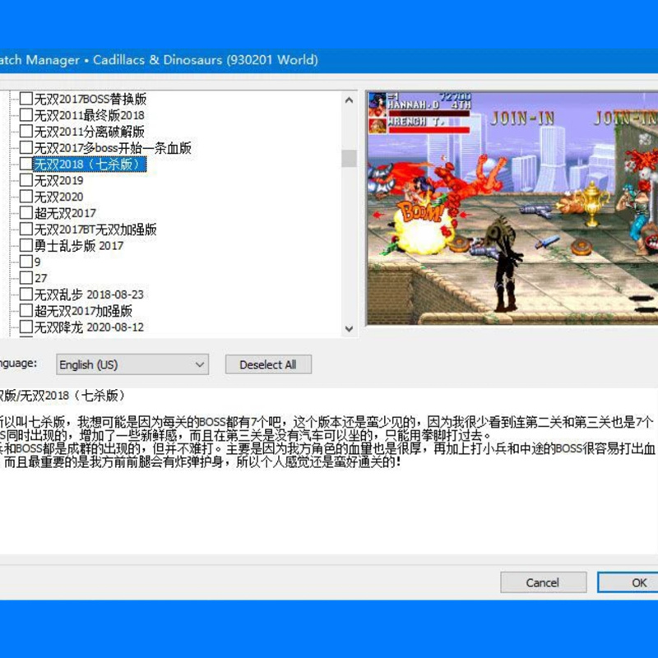This screenshot has width=658, height=658.
Task: Click the game preview screenshot thumbnail
Action: click(x=512, y=208)
